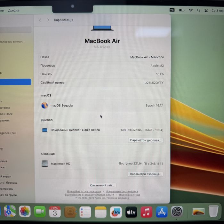
Task: Open the Apple TV app
Action: click(x=131, y=212)
